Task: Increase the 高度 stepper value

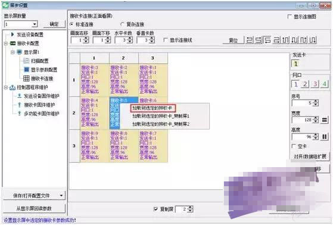Action: (316, 135)
